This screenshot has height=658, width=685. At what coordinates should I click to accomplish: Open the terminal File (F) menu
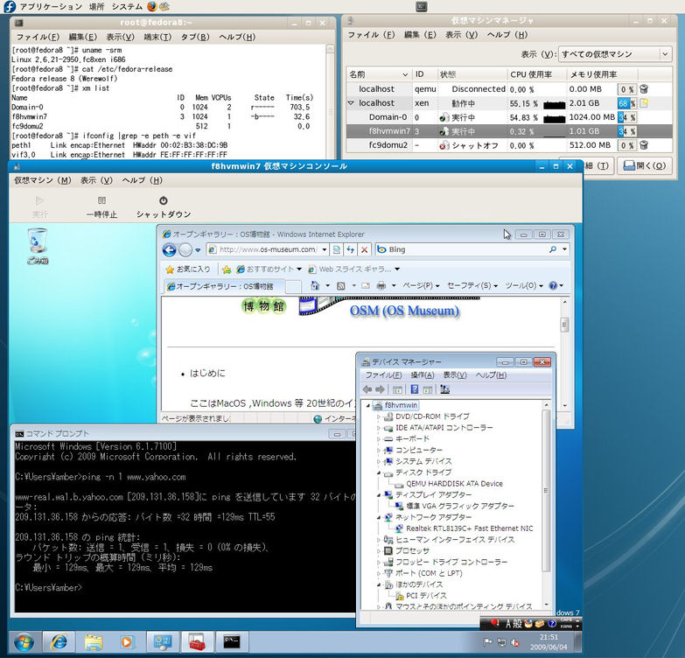point(38,37)
